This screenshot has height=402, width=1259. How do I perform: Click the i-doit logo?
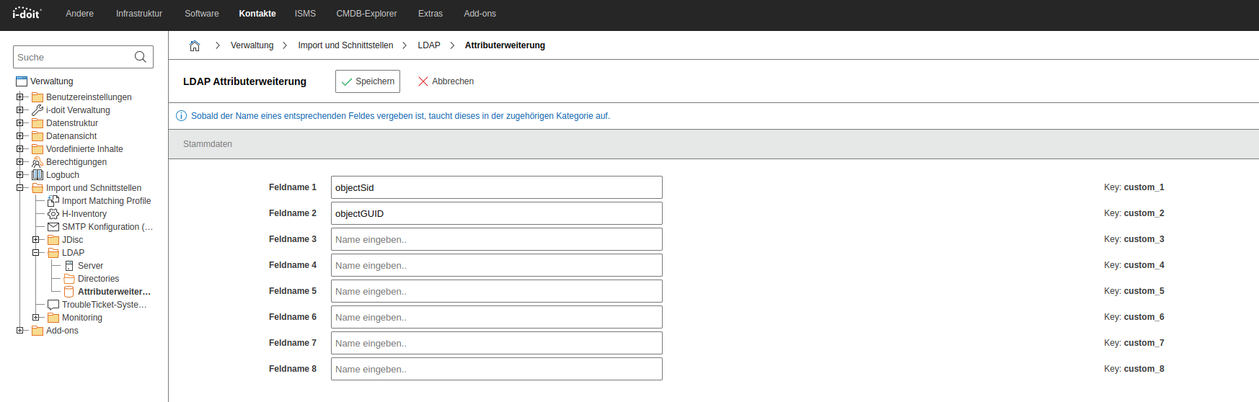tap(27, 14)
